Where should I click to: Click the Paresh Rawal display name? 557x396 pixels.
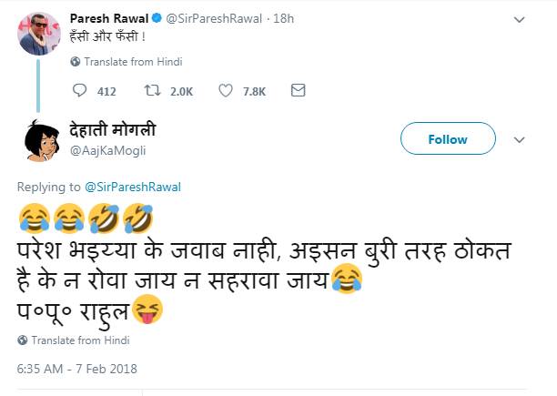(x=109, y=18)
